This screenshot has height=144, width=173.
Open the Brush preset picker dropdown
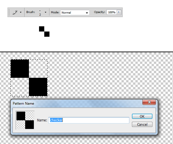point(45,12)
